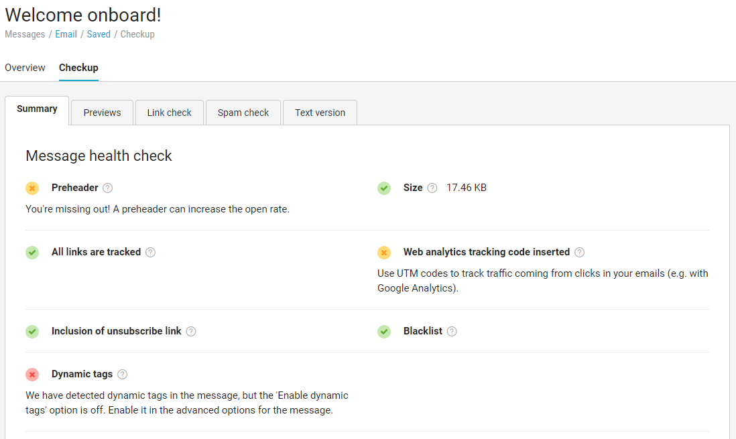Click the help icon next to Preheader

click(x=108, y=188)
